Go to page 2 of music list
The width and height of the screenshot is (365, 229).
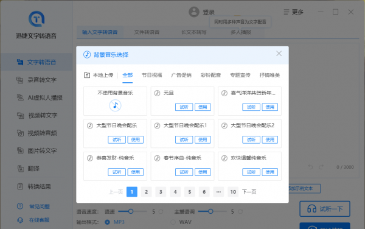click(x=146, y=192)
